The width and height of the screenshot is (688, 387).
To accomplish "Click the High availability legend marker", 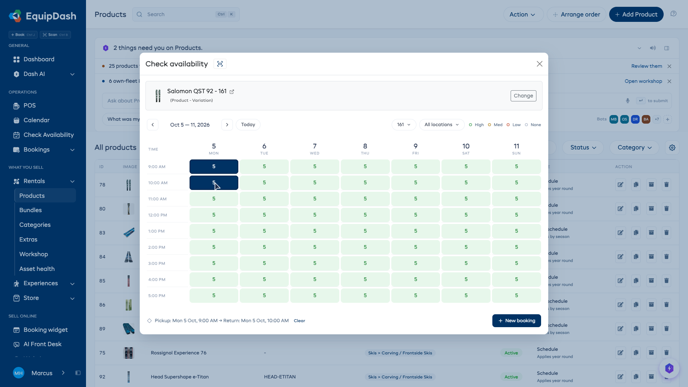I will click(470, 125).
